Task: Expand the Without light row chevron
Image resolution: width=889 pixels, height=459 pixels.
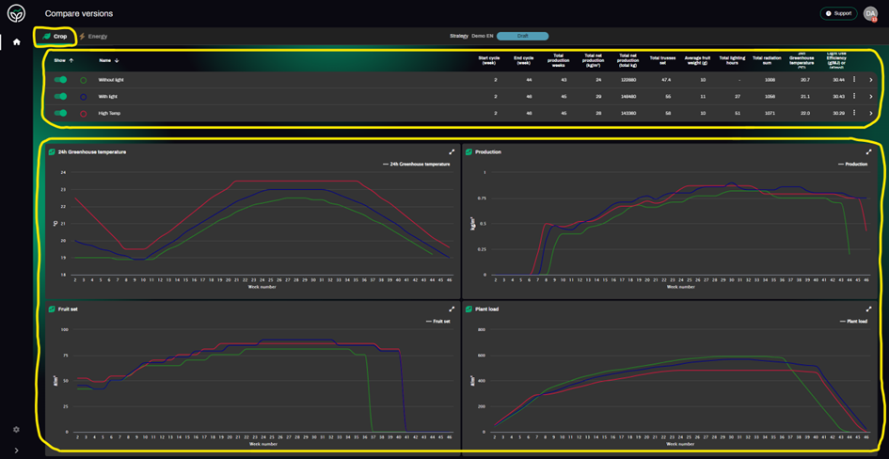Action: click(x=871, y=80)
